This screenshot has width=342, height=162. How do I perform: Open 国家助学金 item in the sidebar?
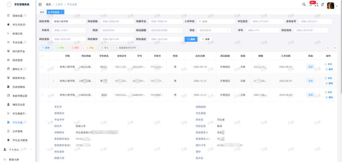pos(18,78)
